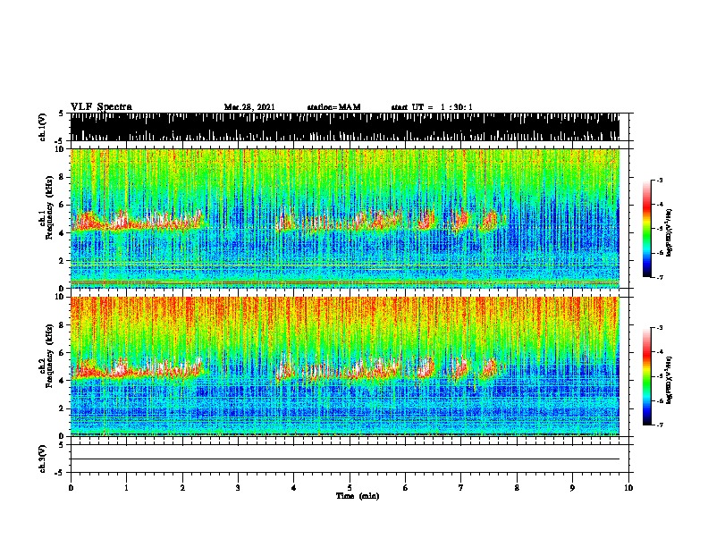The width and height of the screenshot is (708, 547).
Task: Click the "ch.1(V)" waveform axis label
Action: coord(42,127)
